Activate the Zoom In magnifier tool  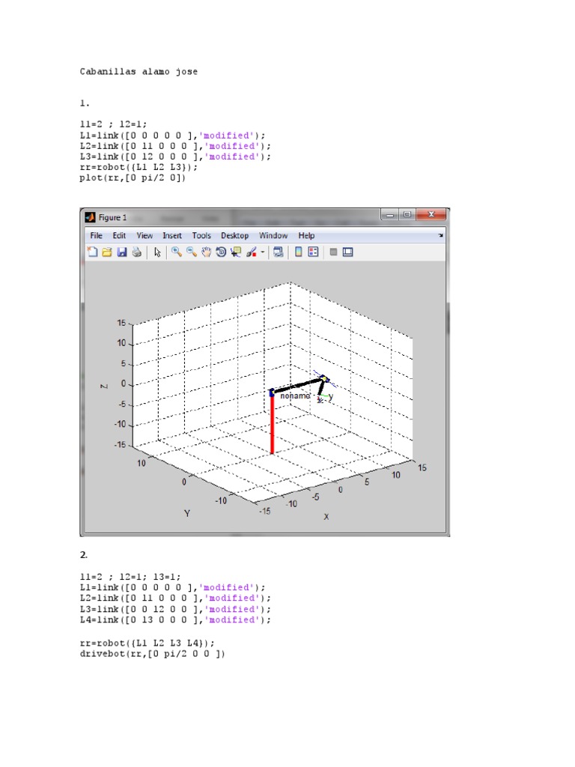click(177, 252)
